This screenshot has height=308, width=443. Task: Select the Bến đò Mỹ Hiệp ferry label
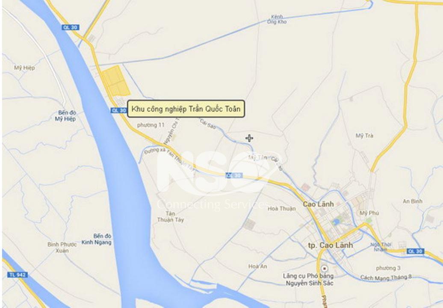[x=65, y=116]
